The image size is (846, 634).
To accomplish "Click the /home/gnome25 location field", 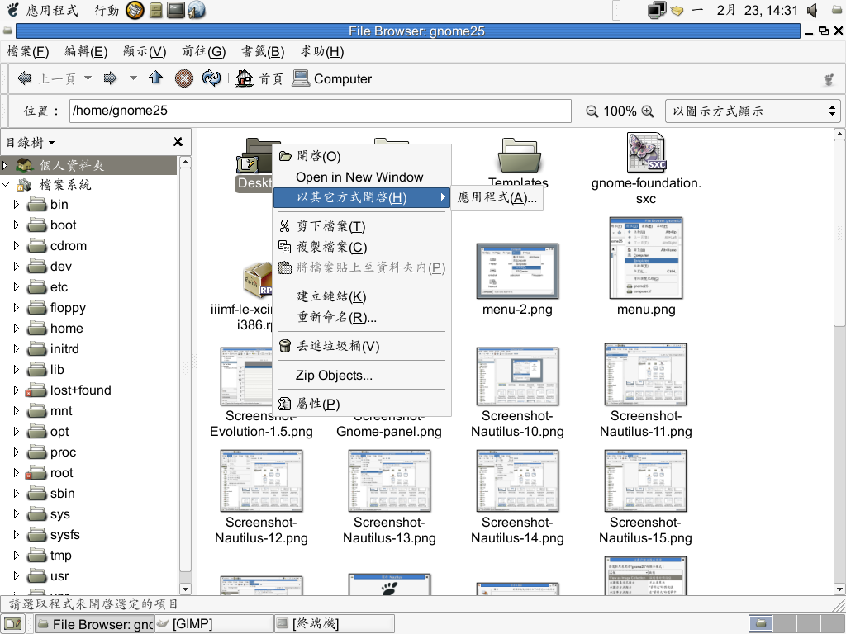I will point(320,111).
